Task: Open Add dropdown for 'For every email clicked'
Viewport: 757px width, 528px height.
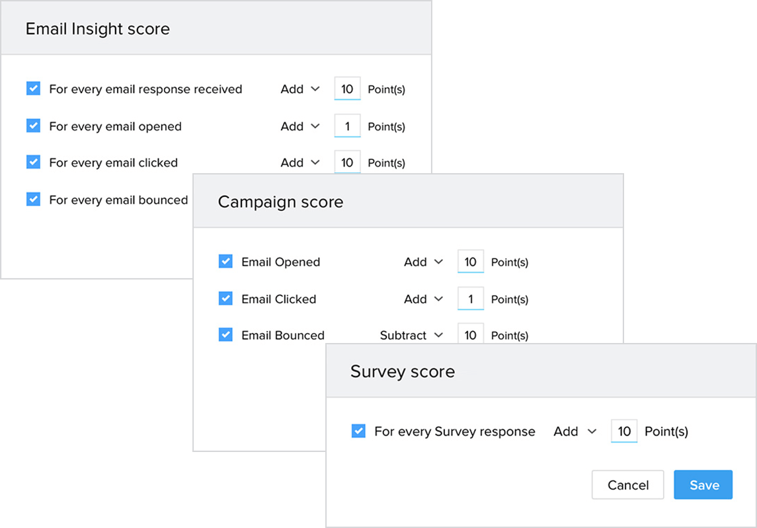Action: [x=299, y=163]
